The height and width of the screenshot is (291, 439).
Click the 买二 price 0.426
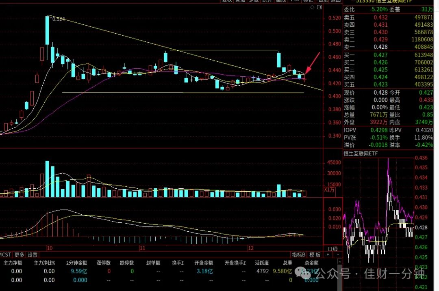point(381,62)
